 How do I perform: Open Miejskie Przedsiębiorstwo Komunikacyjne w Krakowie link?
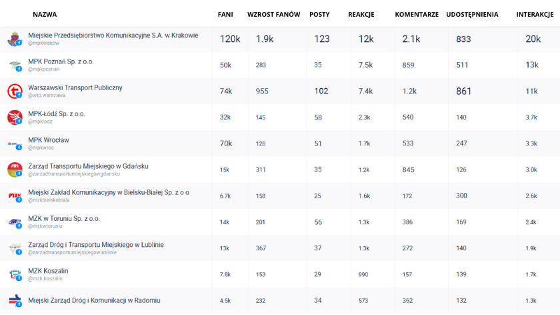coord(113,35)
